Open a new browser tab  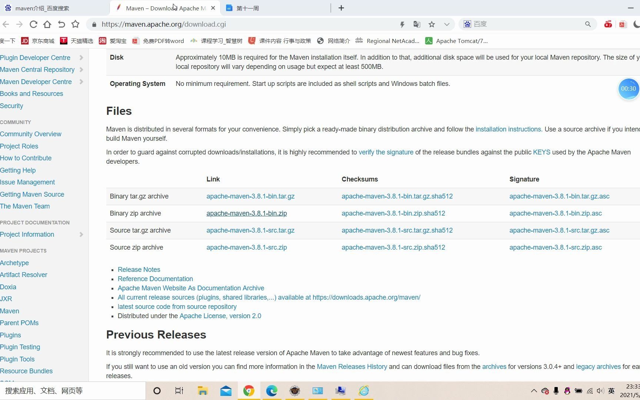341,8
